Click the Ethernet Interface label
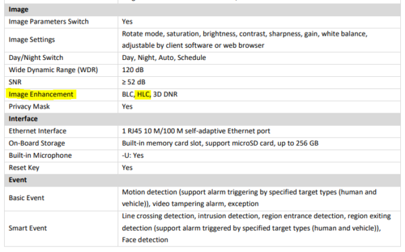Viewport: 405px width, 252px height. [x=37, y=131]
